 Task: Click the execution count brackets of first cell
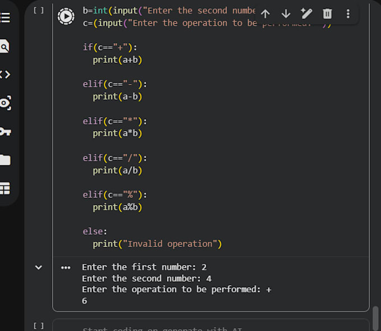pyautogui.click(x=39, y=11)
